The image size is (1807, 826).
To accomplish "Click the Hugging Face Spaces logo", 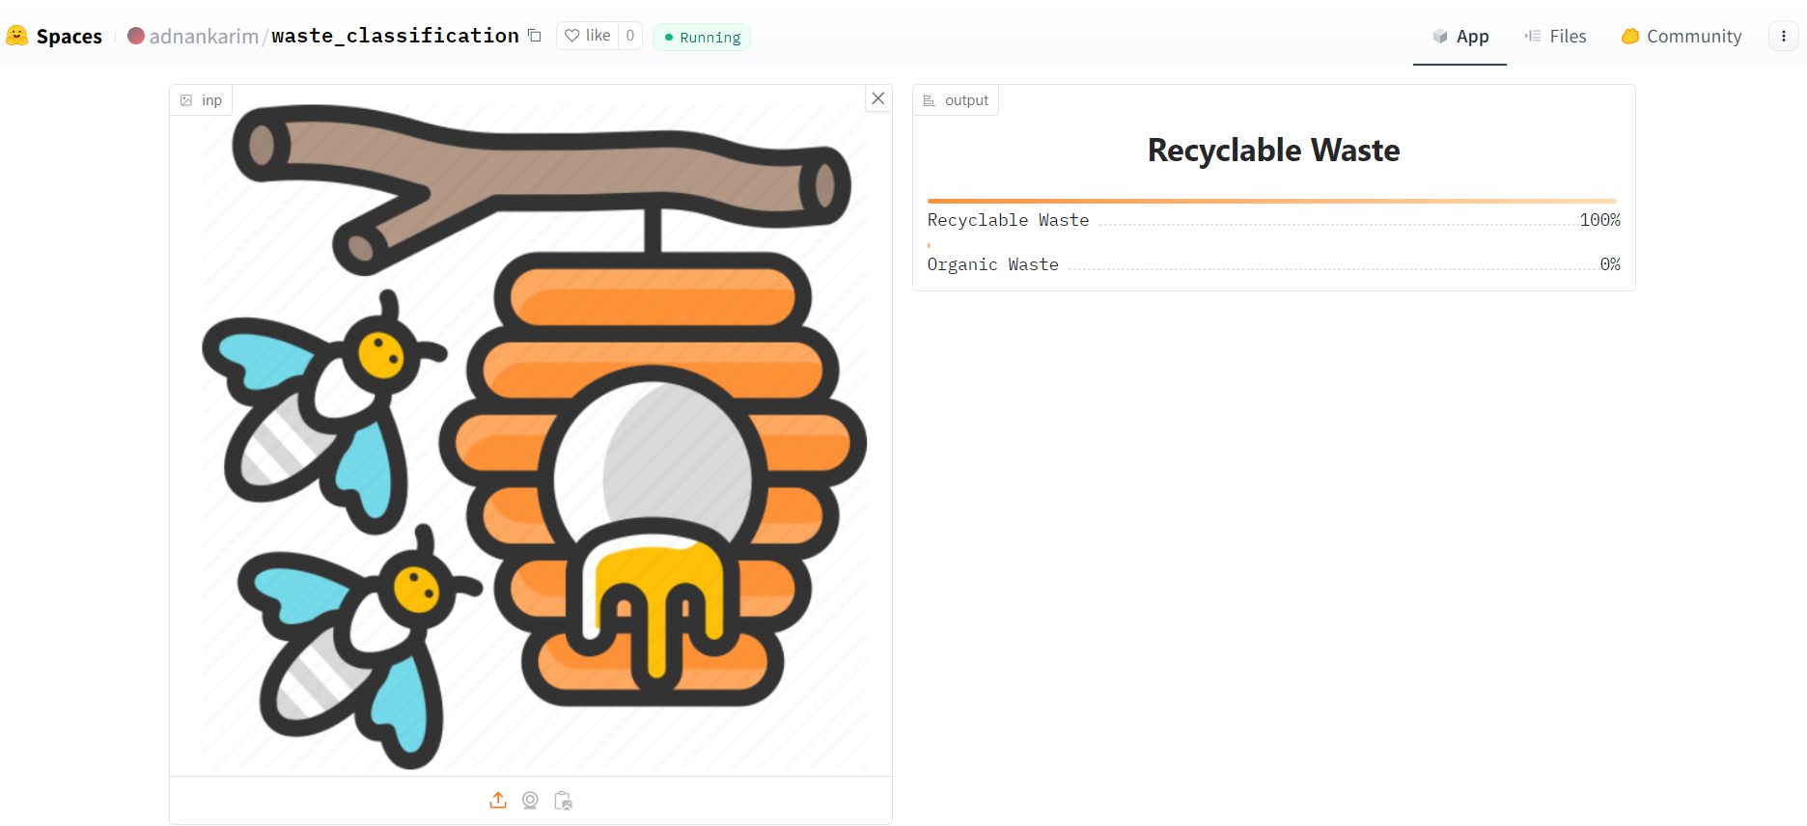I will [16, 36].
